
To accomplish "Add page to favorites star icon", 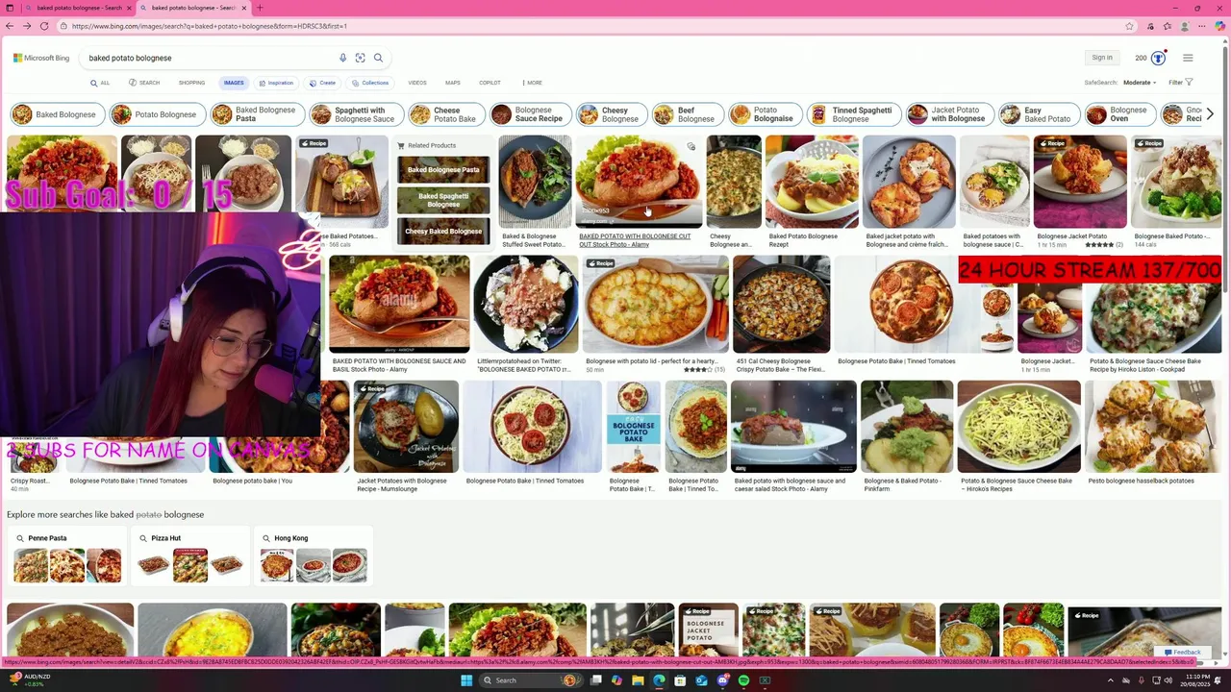I will click(x=1129, y=26).
